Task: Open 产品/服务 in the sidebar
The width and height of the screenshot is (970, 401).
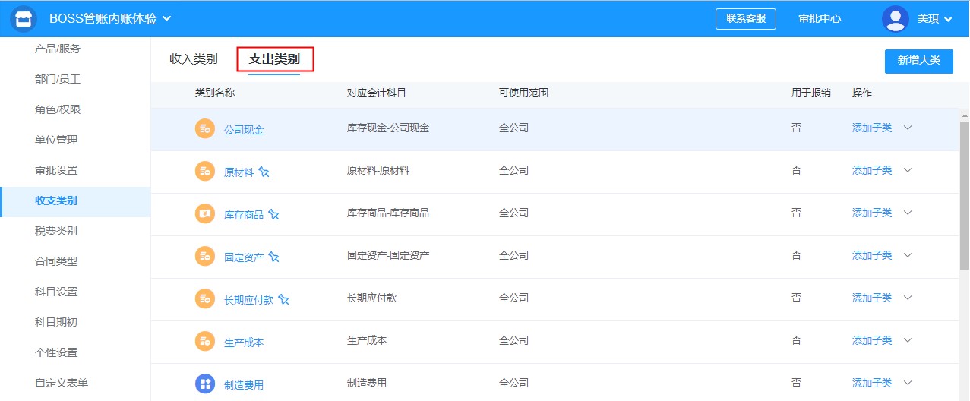Action: (x=58, y=49)
